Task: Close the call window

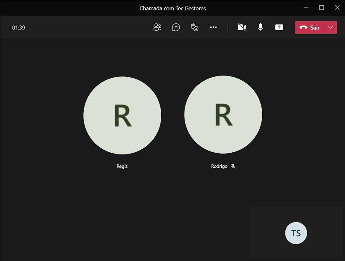Action: [337, 7]
